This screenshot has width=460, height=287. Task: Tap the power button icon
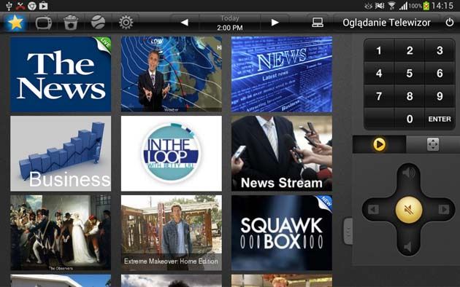[450, 23]
